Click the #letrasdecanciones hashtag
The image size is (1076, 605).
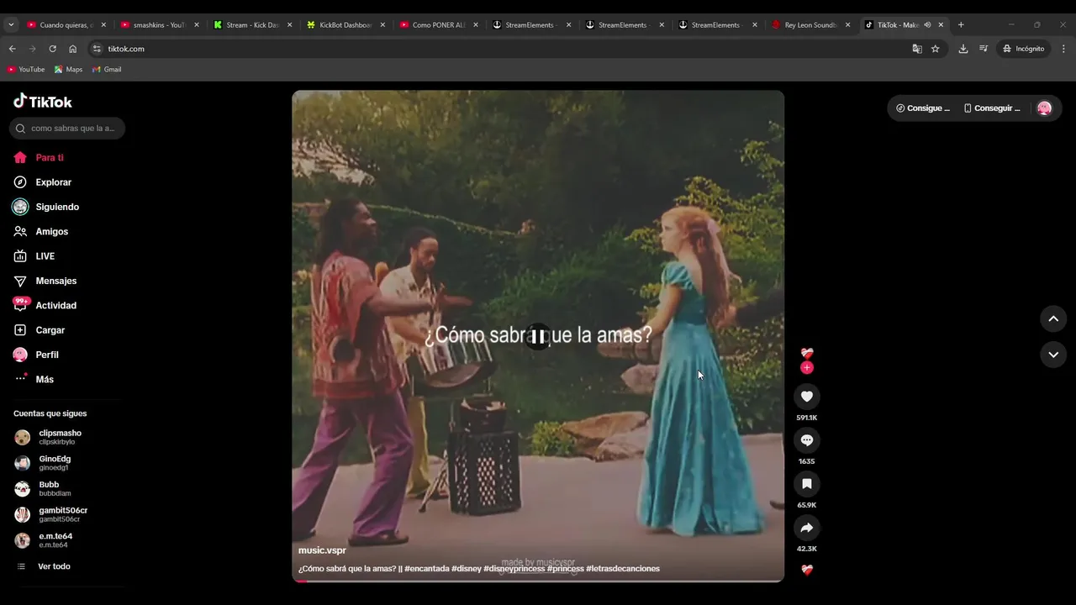click(623, 569)
